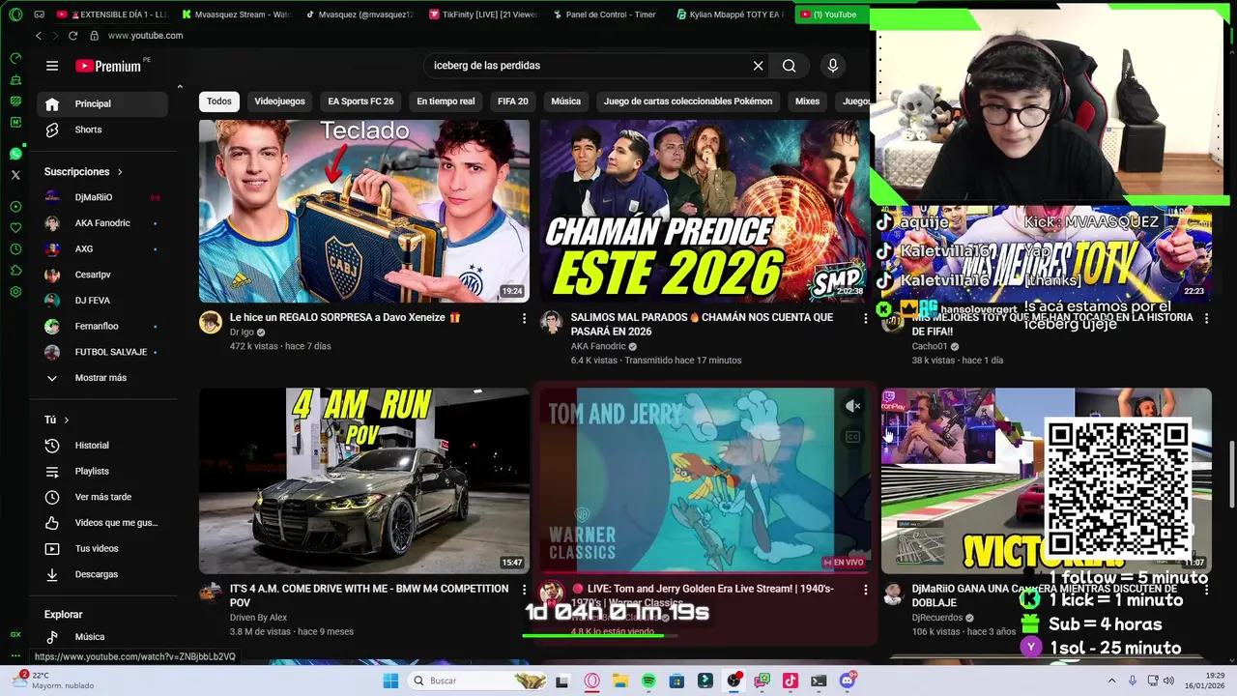Open the AKA Fanodric video channel avatar
The width and height of the screenshot is (1237, 696).
(551, 323)
